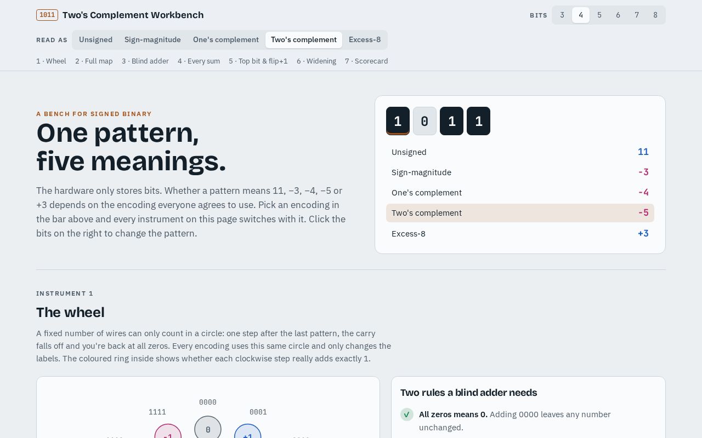Toggle the zero bit in the pattern

pos(424,121)
